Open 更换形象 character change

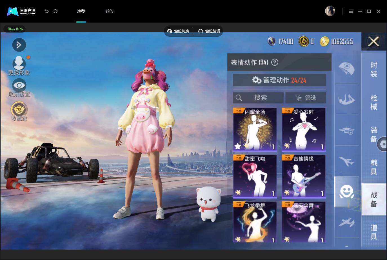[x=19, y=66]
